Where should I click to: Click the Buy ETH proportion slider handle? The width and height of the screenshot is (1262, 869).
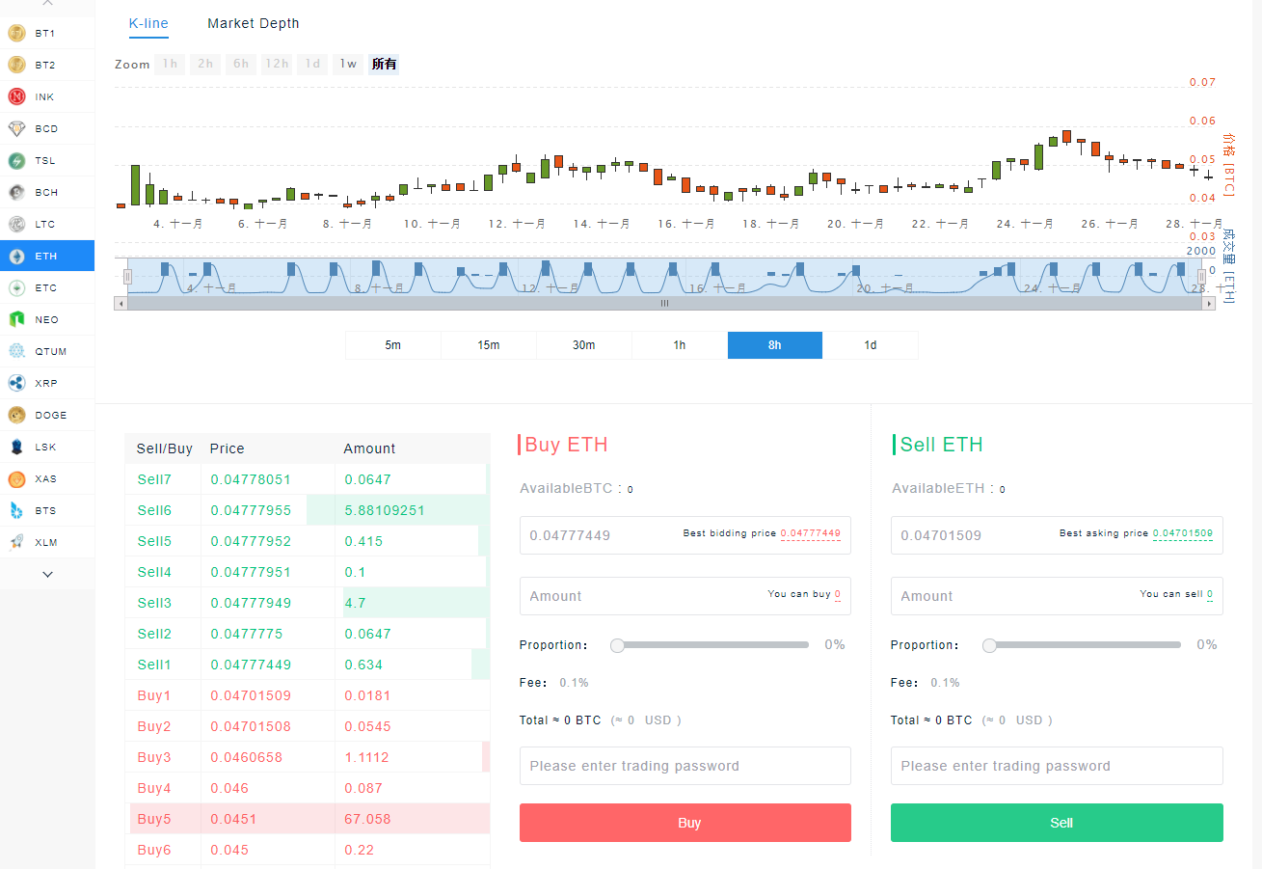618,645
